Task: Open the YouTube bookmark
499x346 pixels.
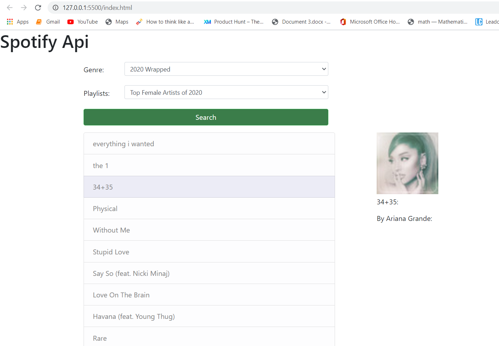Action: pyautogui.click(x=83, y=22)
